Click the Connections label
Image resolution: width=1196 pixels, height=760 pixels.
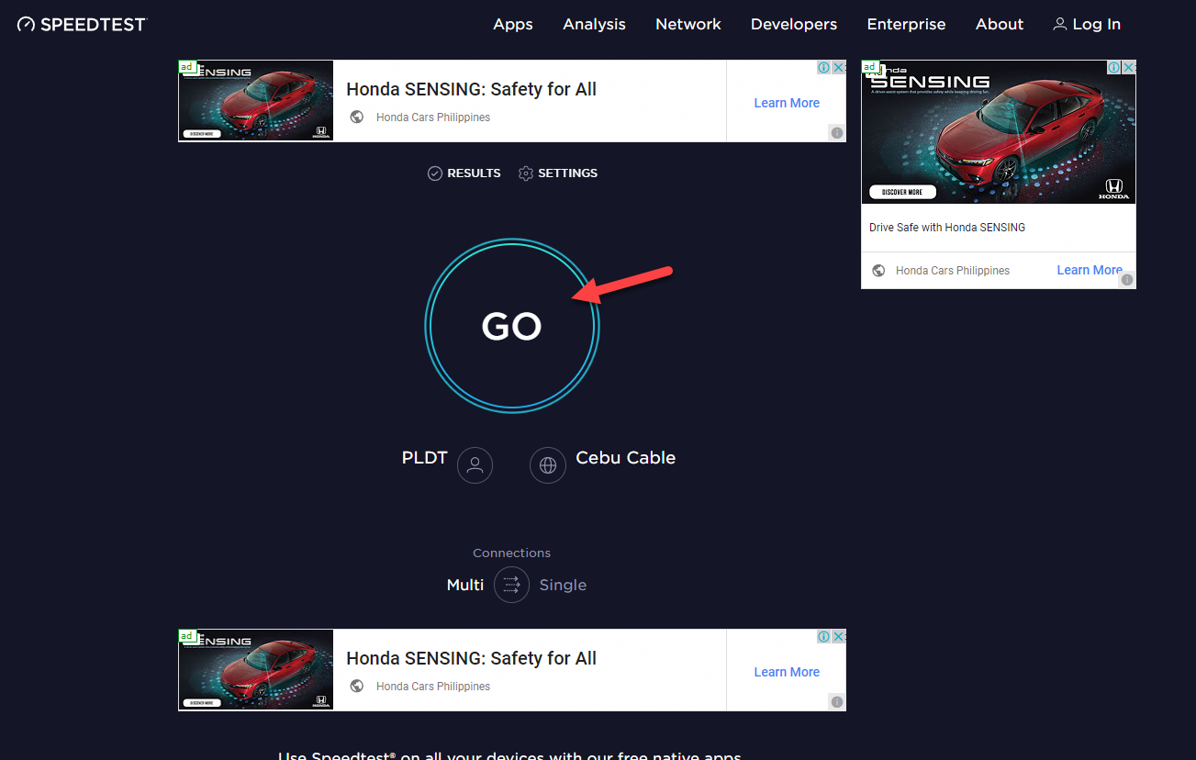click(511, 553)
